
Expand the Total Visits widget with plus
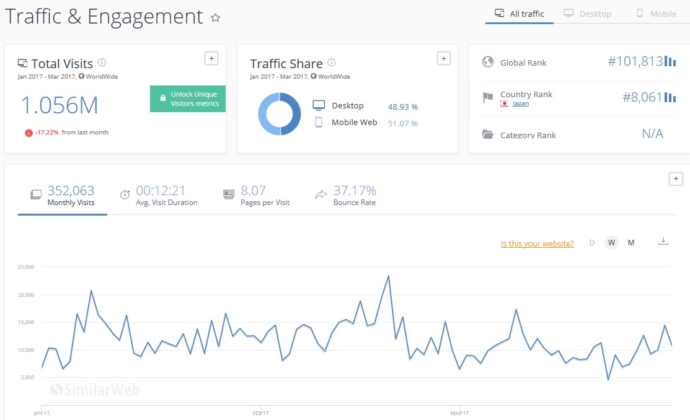[211, 58]
